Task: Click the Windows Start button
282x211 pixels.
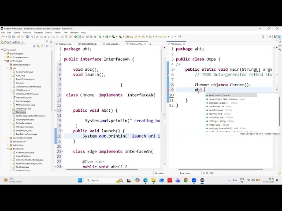Action: point(80,180)
